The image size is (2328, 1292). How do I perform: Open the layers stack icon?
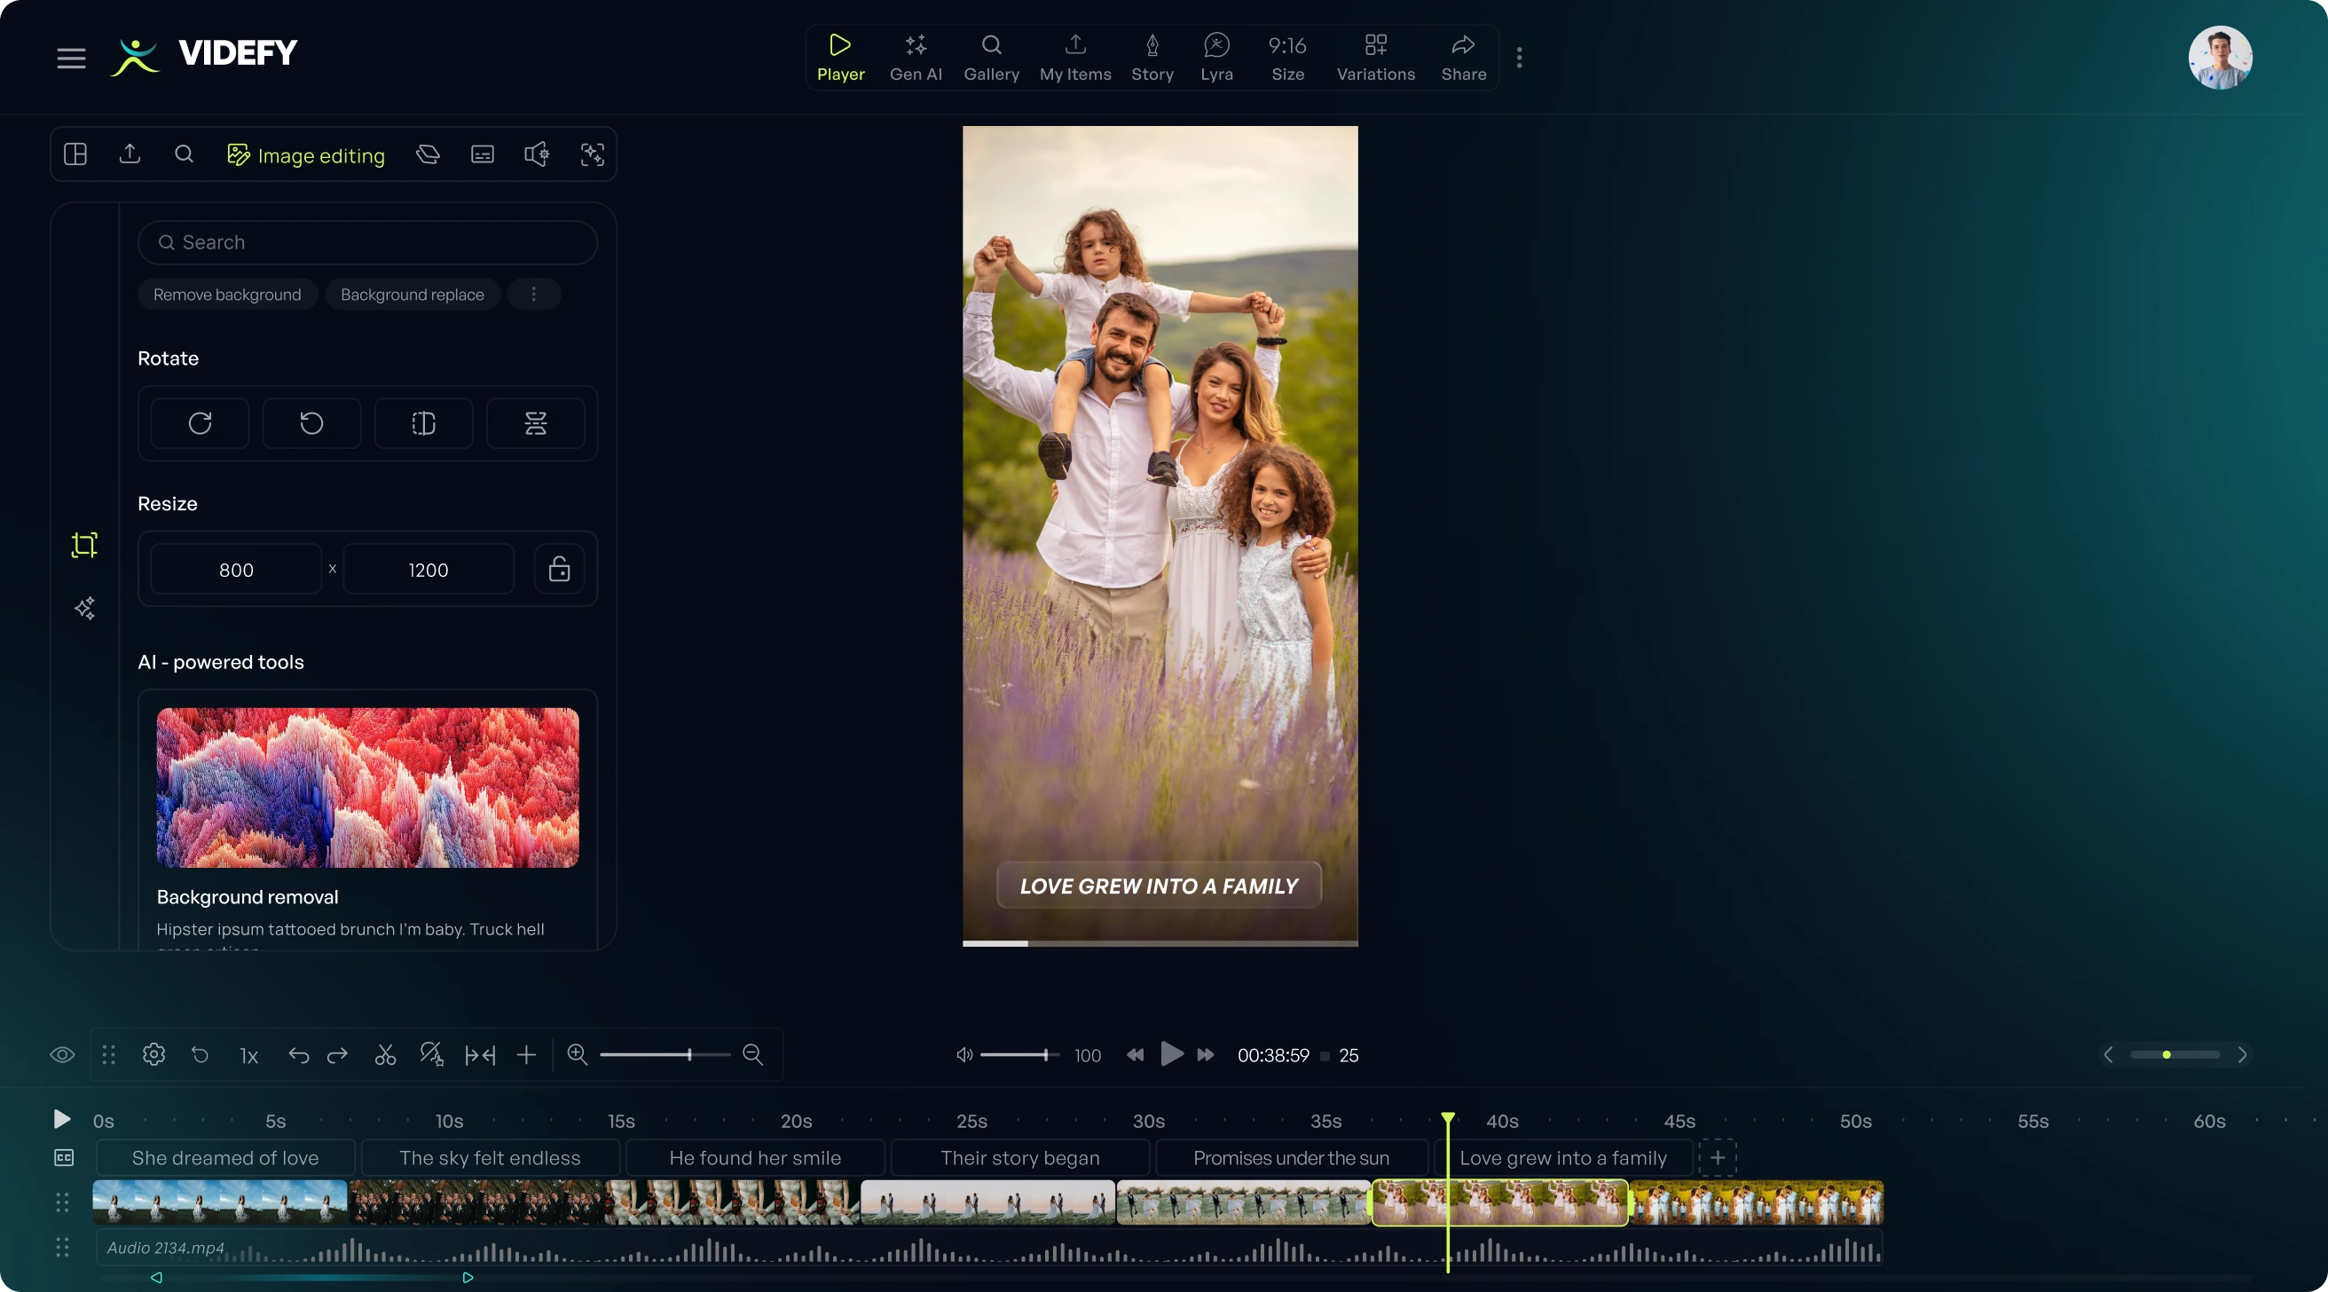[x=429, y=154]
